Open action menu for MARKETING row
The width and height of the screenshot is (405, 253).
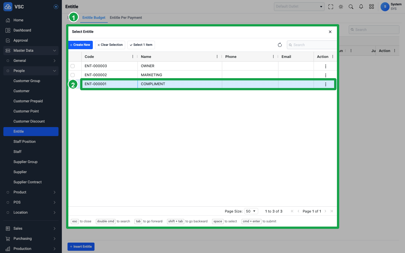(x=326, y=75)
